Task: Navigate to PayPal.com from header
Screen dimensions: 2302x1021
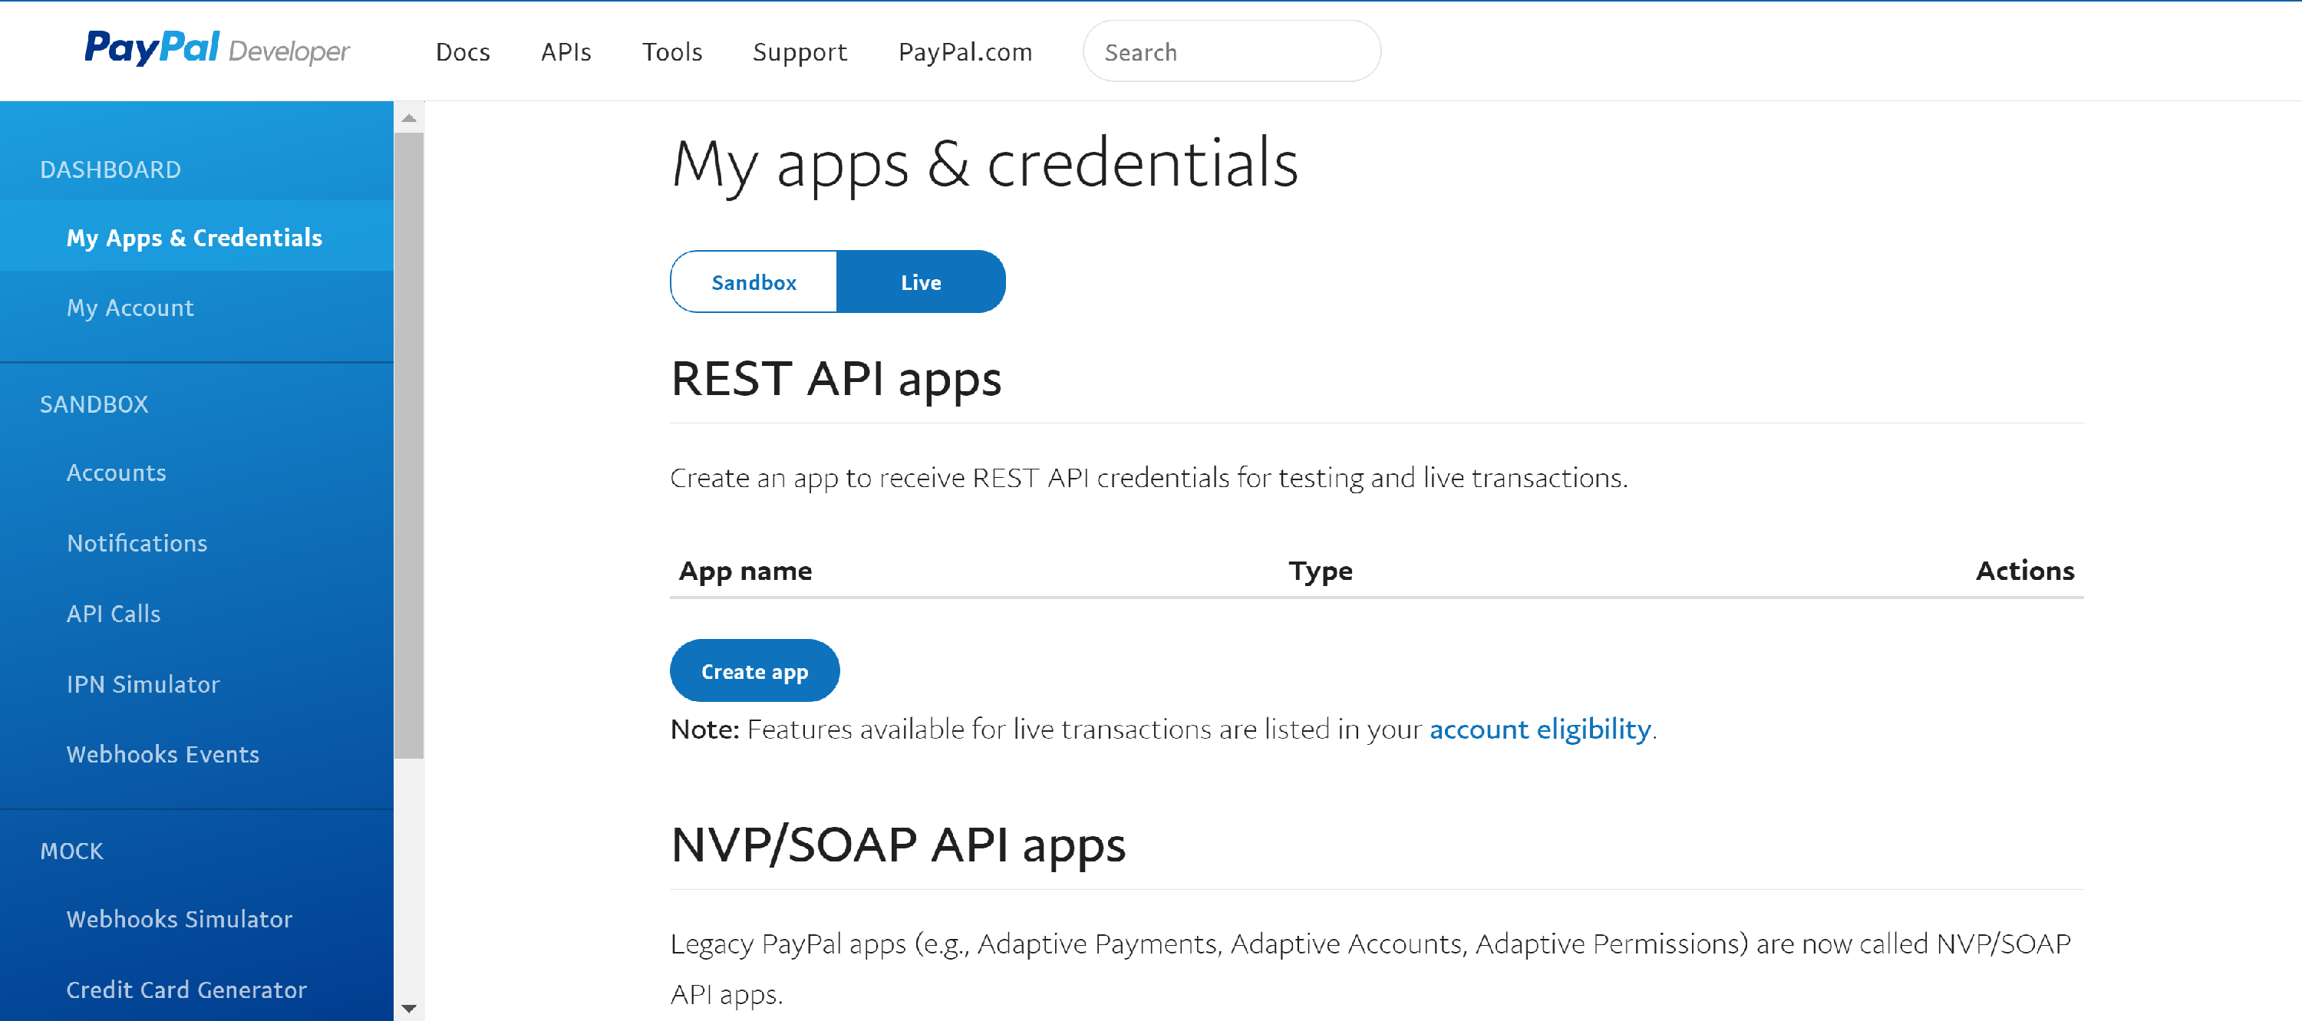Action: point(966,51)
